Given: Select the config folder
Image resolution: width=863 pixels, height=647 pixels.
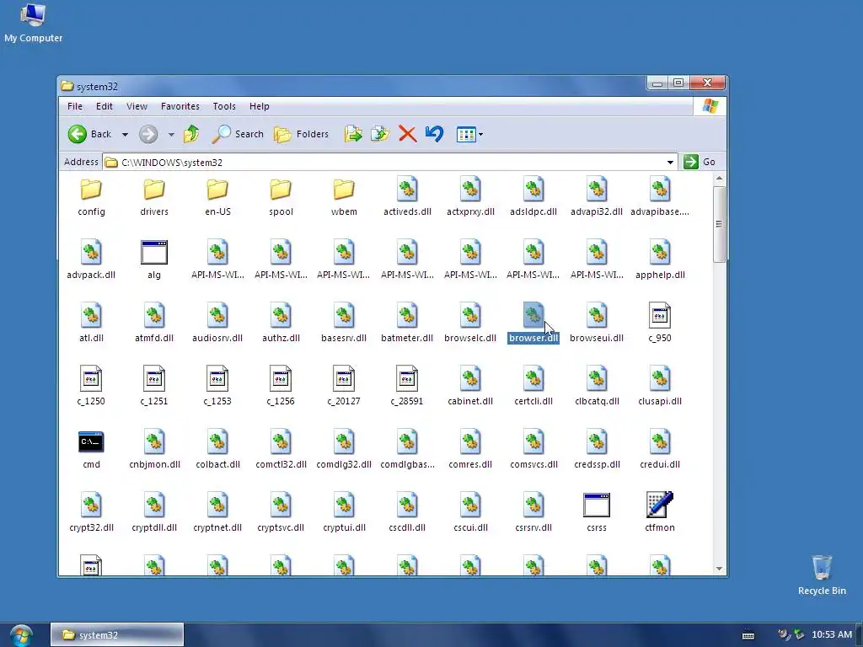Looking at the screenshot, I should click(x=91, y=190).
